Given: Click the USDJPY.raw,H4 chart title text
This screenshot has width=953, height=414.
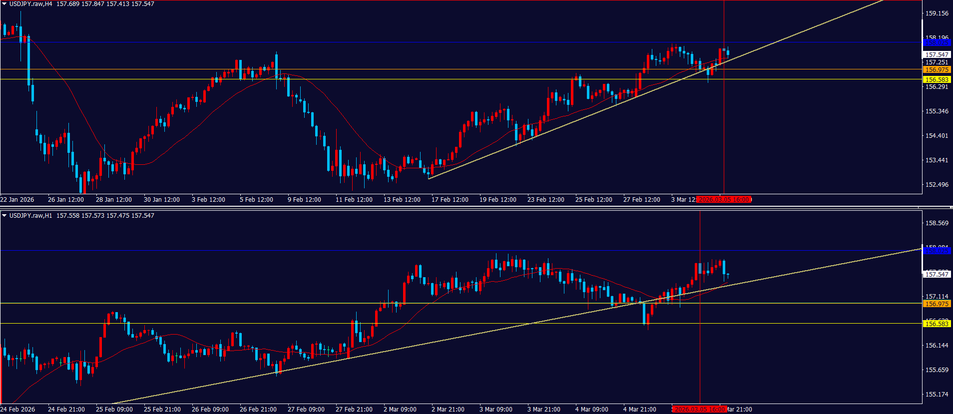Looking at the screenshot, I should [x=30, y=4].
